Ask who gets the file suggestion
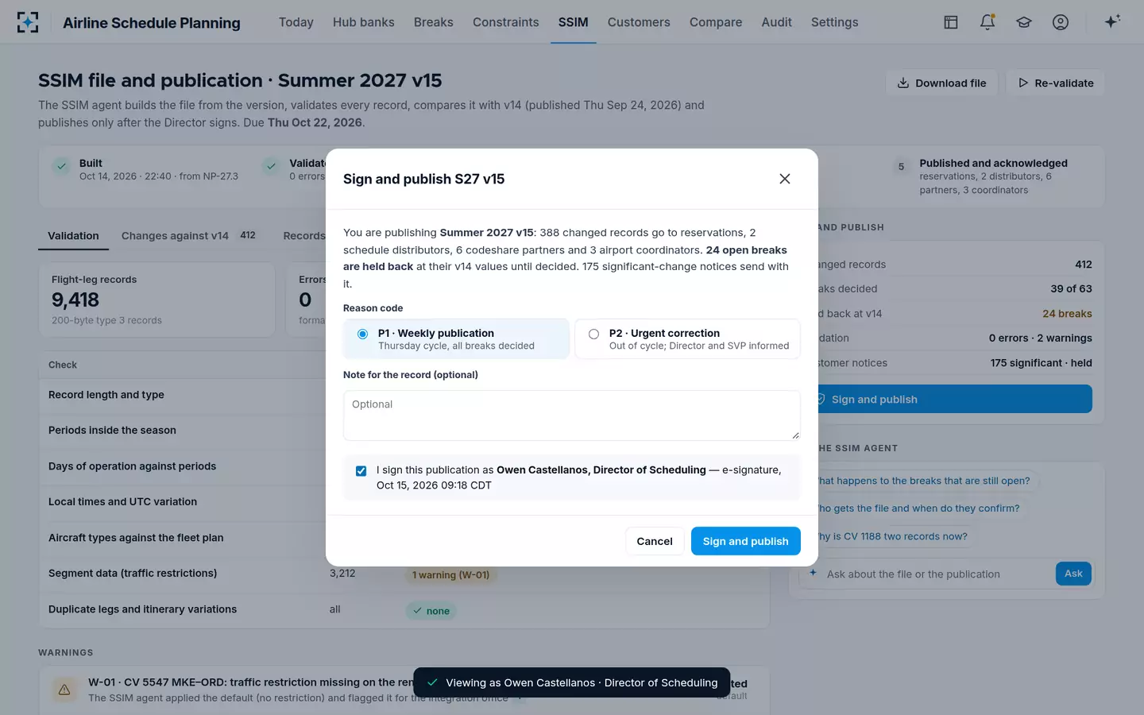Viewport: 1144px width, 715px height. [918, 508]
